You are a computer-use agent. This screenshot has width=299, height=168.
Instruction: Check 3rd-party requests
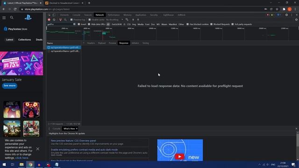[x=233, y=24]
